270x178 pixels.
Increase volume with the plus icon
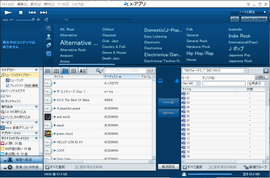pos(38,20)
